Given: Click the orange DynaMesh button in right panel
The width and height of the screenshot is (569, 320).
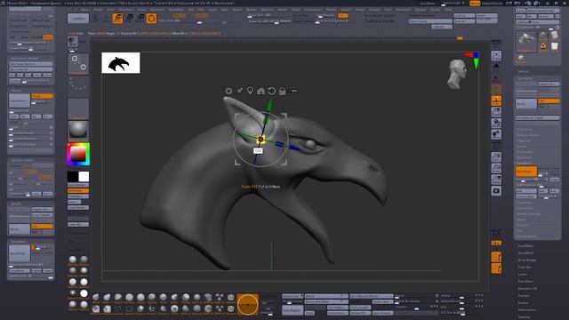Looking at the screenshot, I should (526, 171).
